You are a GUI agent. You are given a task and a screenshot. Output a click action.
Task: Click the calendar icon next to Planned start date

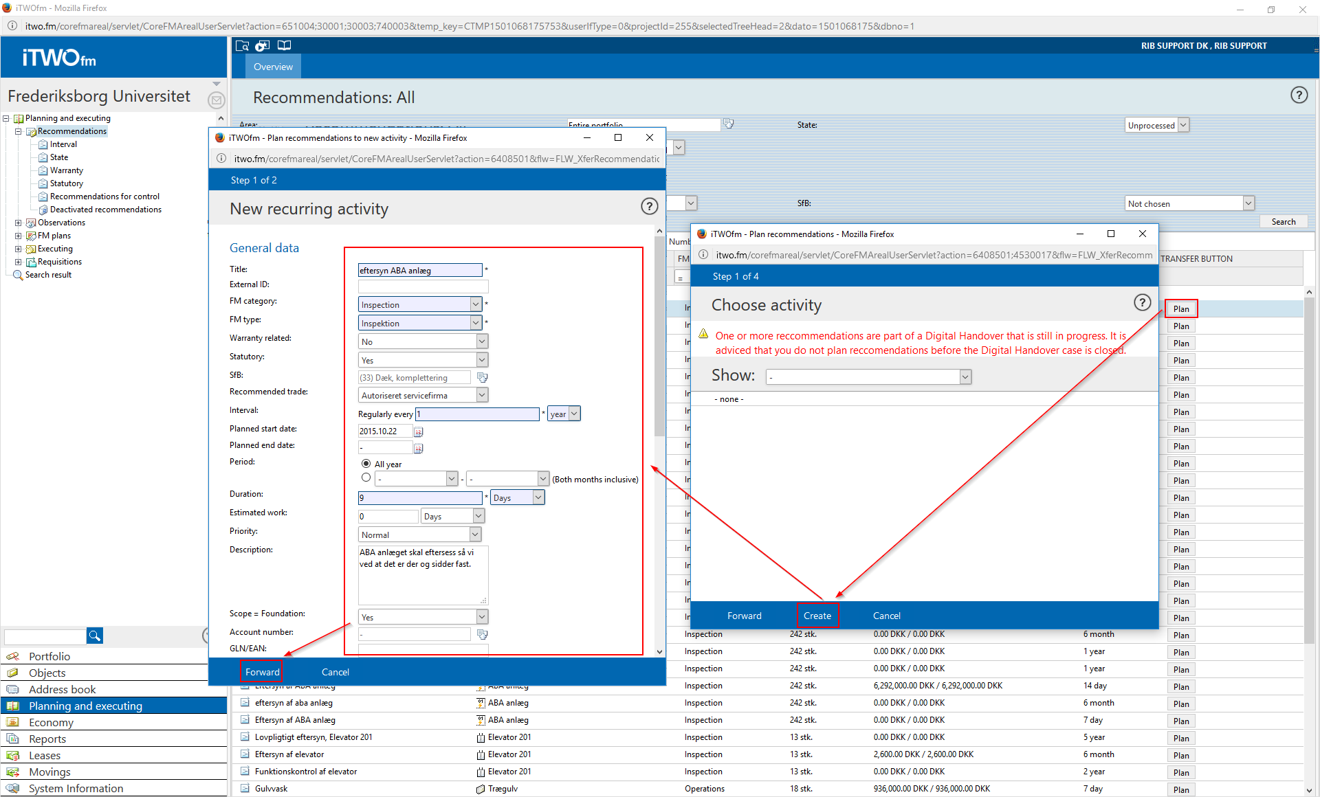tap(418, 431)
